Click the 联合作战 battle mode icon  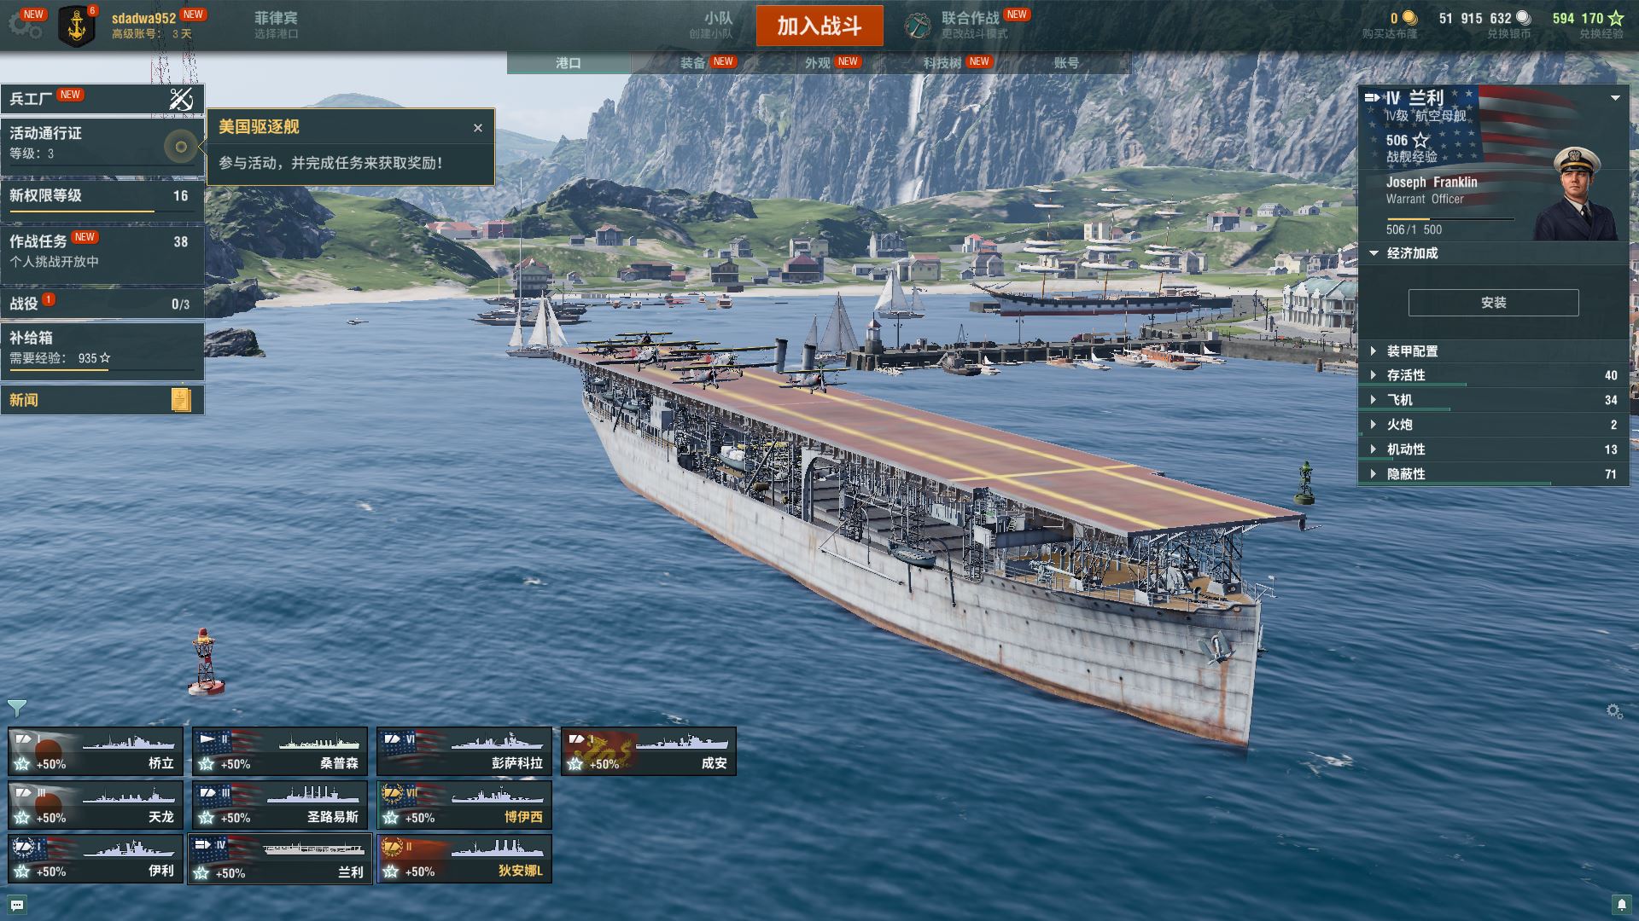[x=918, y=26]
